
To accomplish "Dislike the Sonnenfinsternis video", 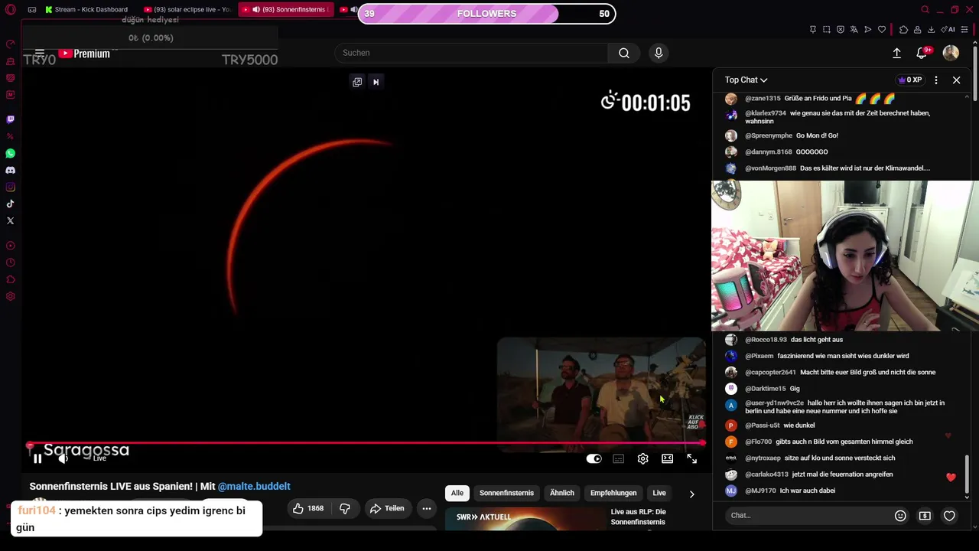I will click(345, 508).
